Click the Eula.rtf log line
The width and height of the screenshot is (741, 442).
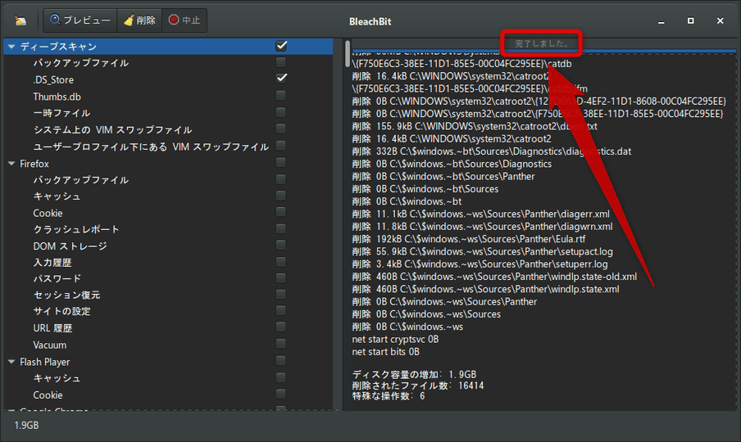tap(468, 239)
